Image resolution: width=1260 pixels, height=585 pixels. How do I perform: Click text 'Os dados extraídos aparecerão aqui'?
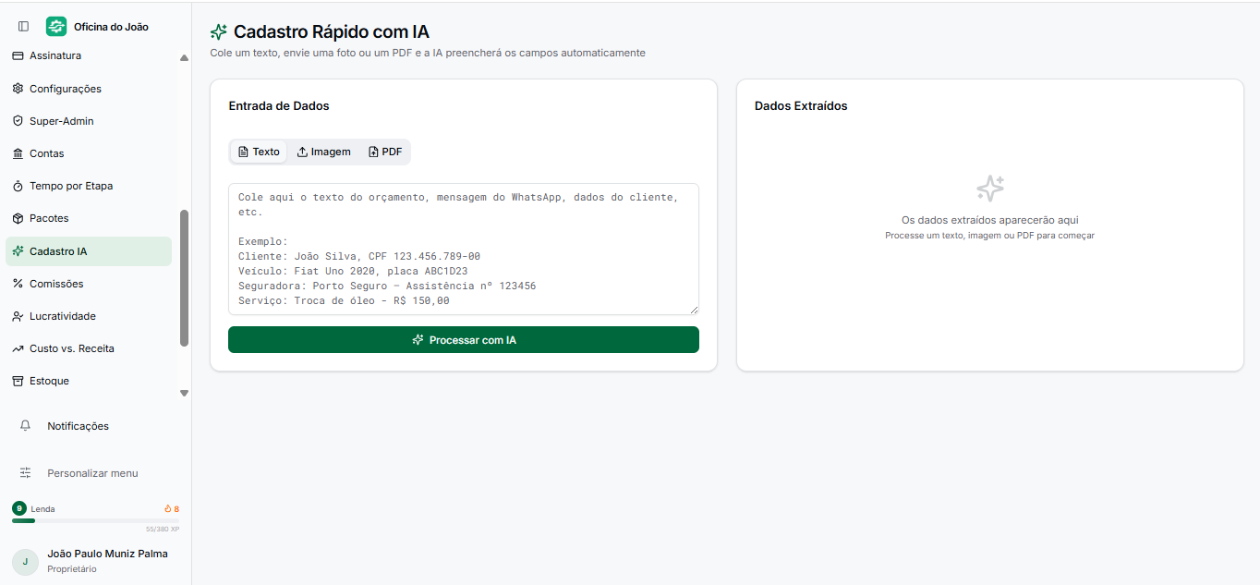coord(990,220)
